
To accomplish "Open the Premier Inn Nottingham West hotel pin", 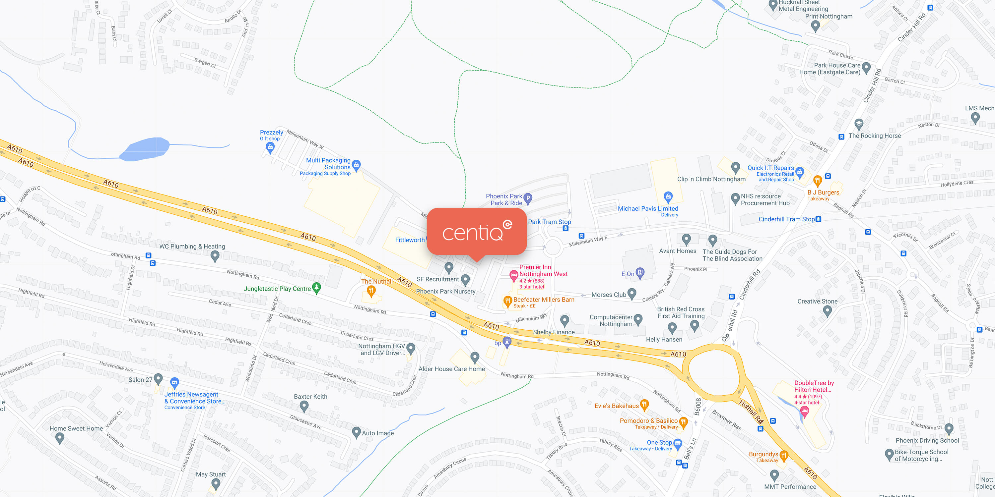I will (x=513, y=276).
